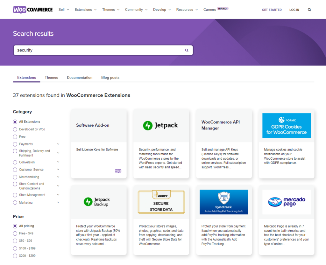Select the Developed by Woo radio button

click(x=15, y=129)
